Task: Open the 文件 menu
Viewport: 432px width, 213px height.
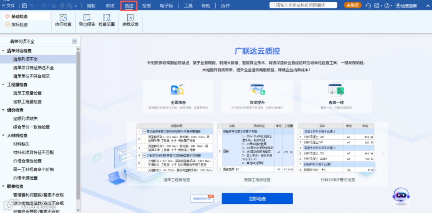Action: pyautogui.click(x=8, y=6)
